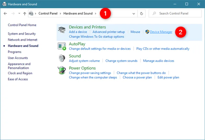Click the Devices and Printers icon
Viewport: 205px width, 140px height.
click(62, 30)
